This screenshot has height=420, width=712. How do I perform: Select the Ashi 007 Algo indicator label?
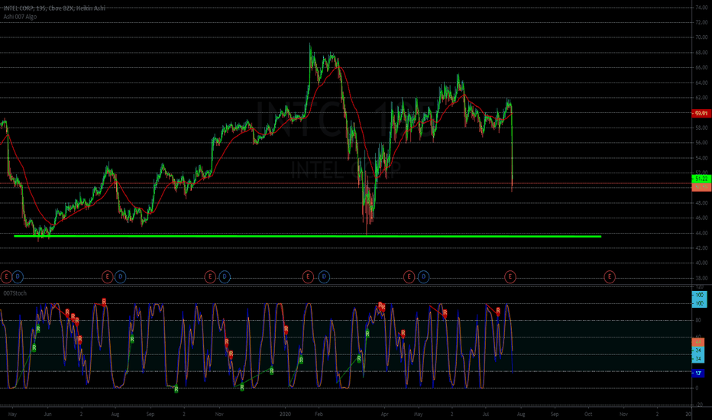(x=20, y=17)
